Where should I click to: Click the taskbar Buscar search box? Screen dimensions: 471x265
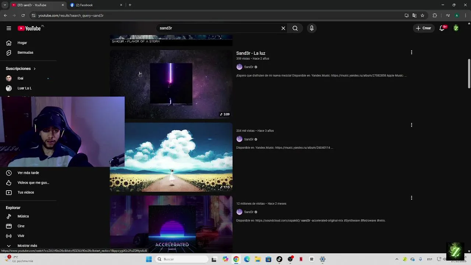(182, 259)
